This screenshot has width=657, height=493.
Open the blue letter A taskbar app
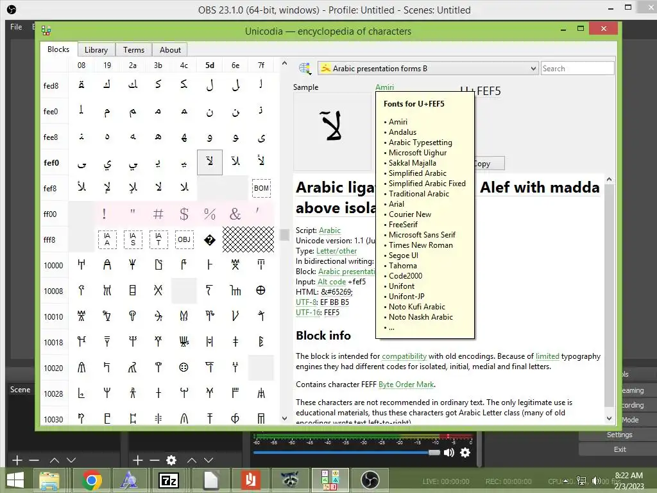[128, 480]
